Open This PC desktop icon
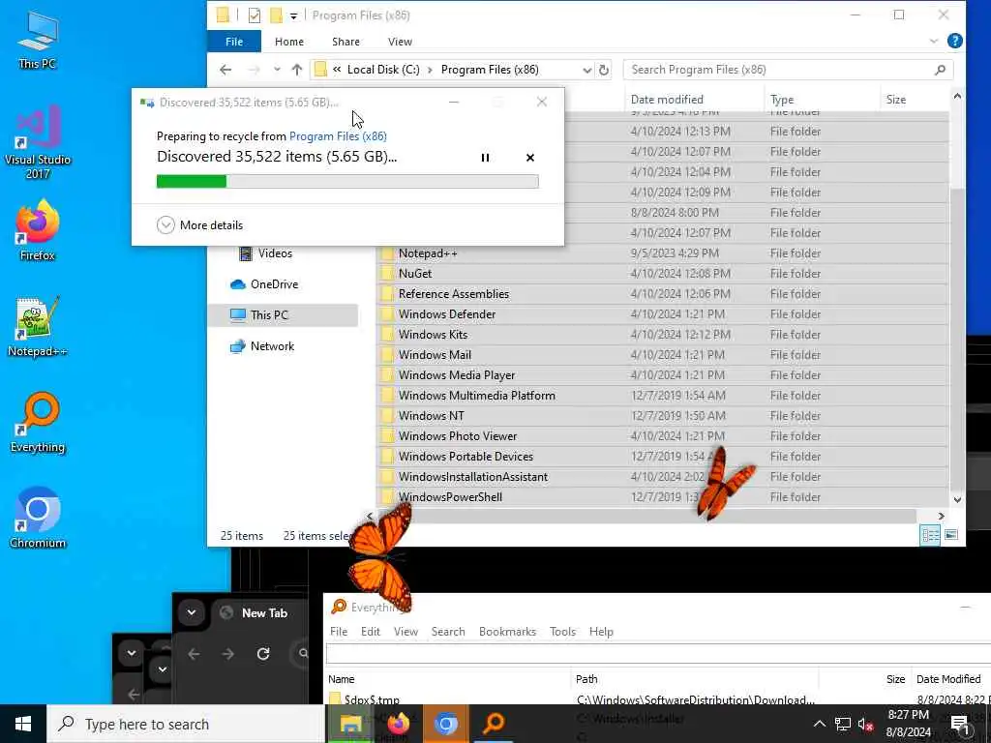The width and height of the screenshot is (991, 743). pyautogui.click(x=38, y=41)
